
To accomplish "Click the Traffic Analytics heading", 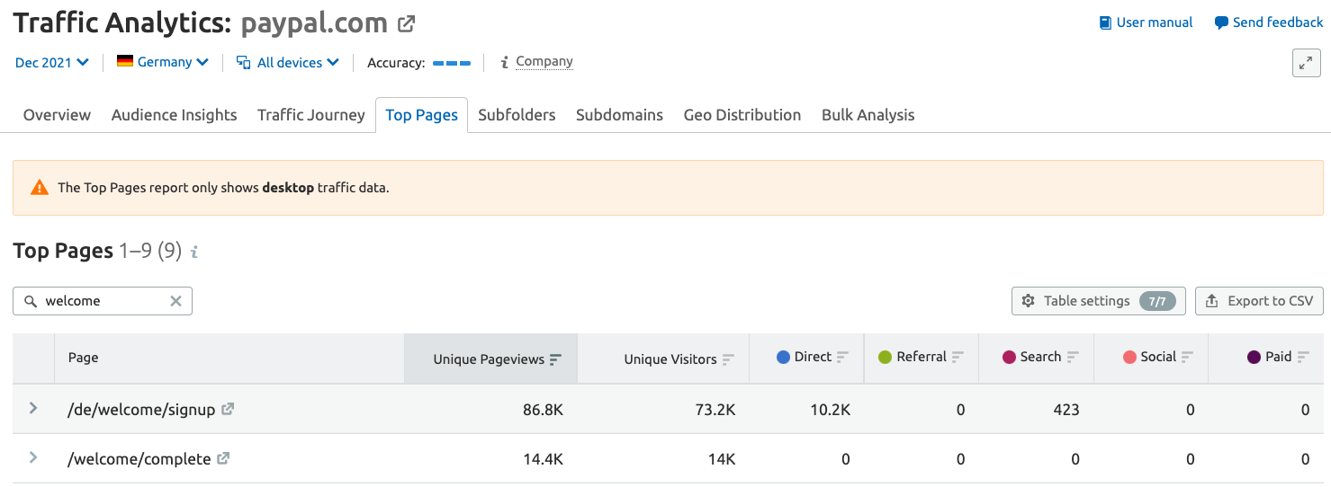I will pos(122,23).
